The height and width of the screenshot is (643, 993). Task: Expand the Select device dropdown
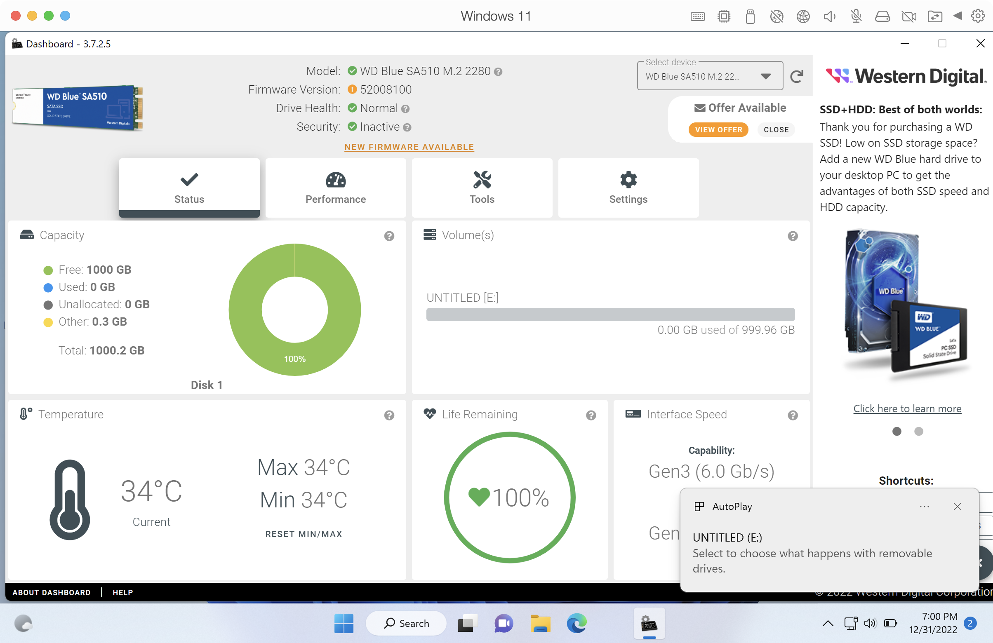710,76
